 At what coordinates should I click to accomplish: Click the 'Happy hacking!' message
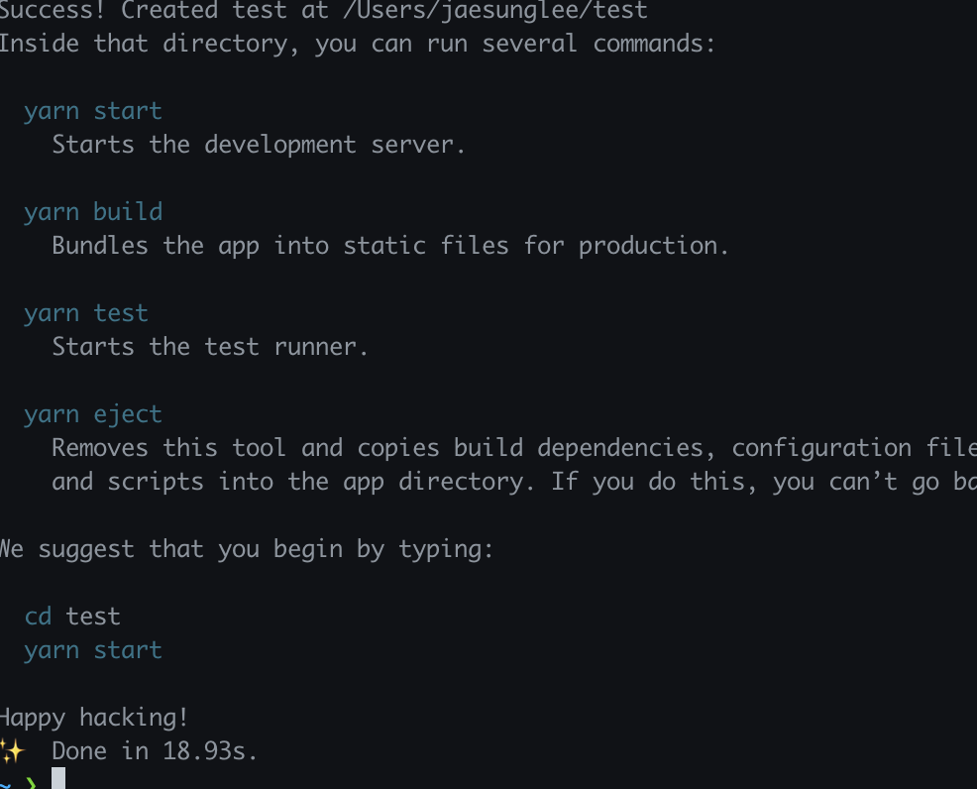click(x=94, y=718)
